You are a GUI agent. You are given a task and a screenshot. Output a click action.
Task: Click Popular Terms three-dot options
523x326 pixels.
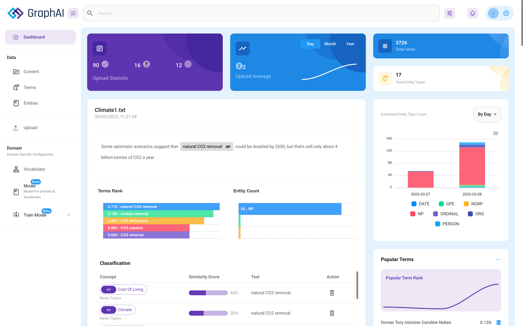498,259
